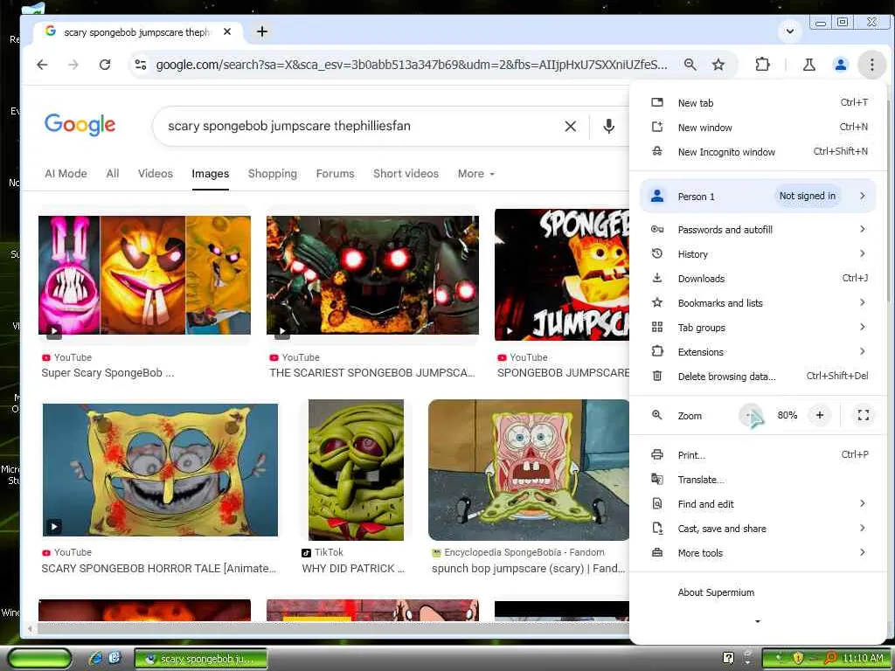Select the scary spongebob taskbar window button

(x=200, y=659)
